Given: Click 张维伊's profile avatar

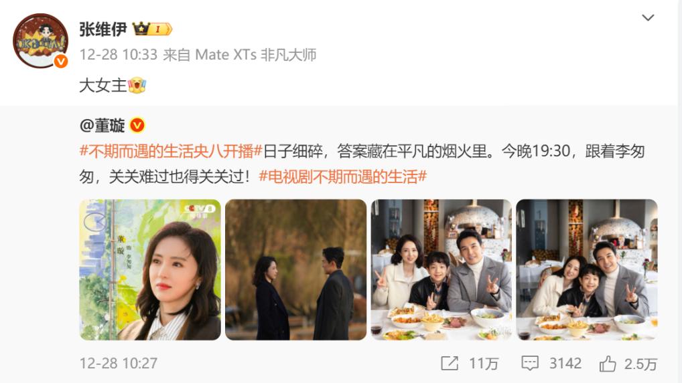Looking at the screenshot, I should coord(40,40).
